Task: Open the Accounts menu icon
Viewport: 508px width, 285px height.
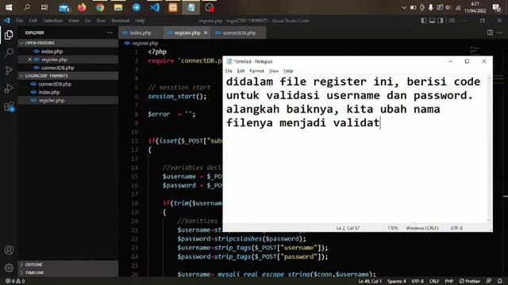Action: 9,250
